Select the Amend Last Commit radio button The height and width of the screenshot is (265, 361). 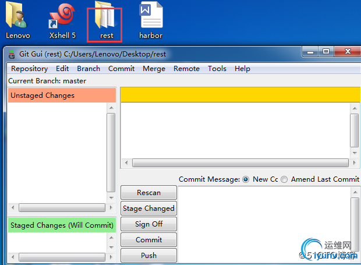(x=284, y=179)
